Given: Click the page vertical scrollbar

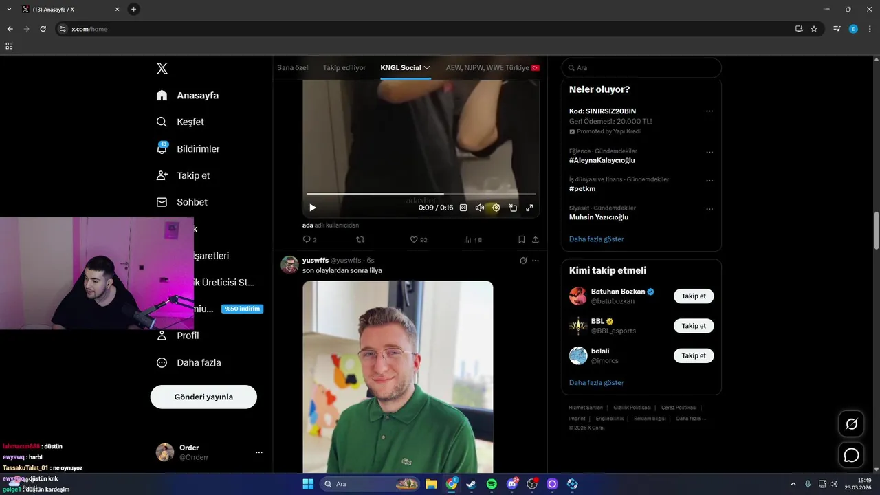Looking at the screenshot, I should click(877, 230).
